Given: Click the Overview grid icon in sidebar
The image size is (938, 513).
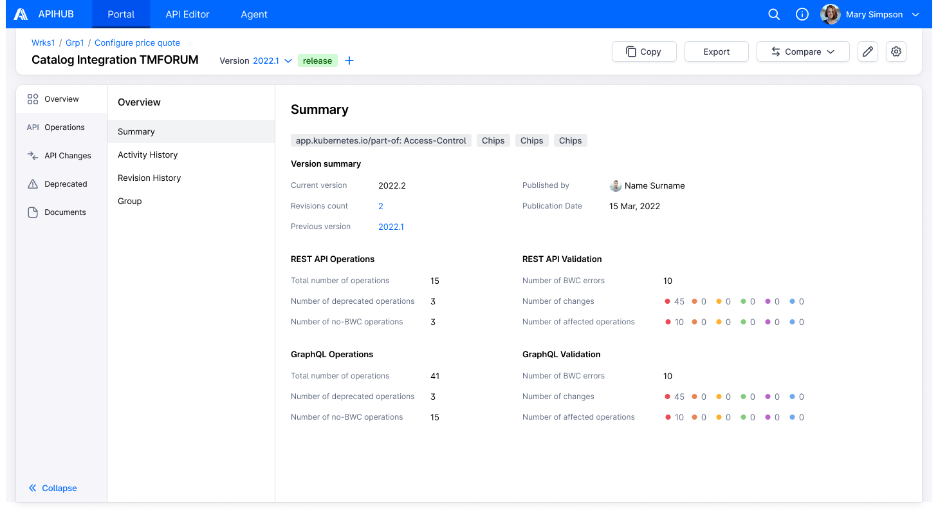Looking at the screenshot, I should point(33,99).
